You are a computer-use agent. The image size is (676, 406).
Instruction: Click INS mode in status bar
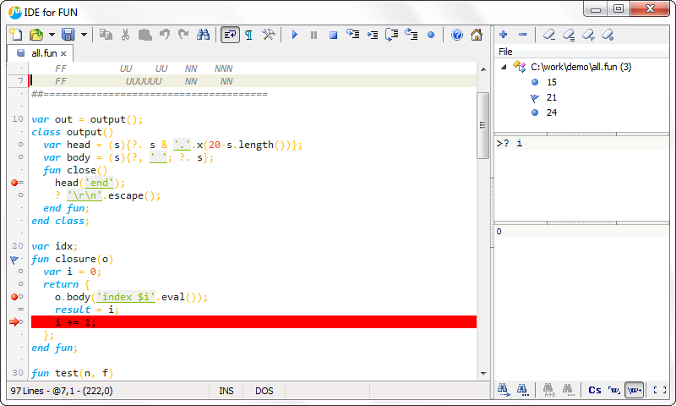tap(226, 391)
